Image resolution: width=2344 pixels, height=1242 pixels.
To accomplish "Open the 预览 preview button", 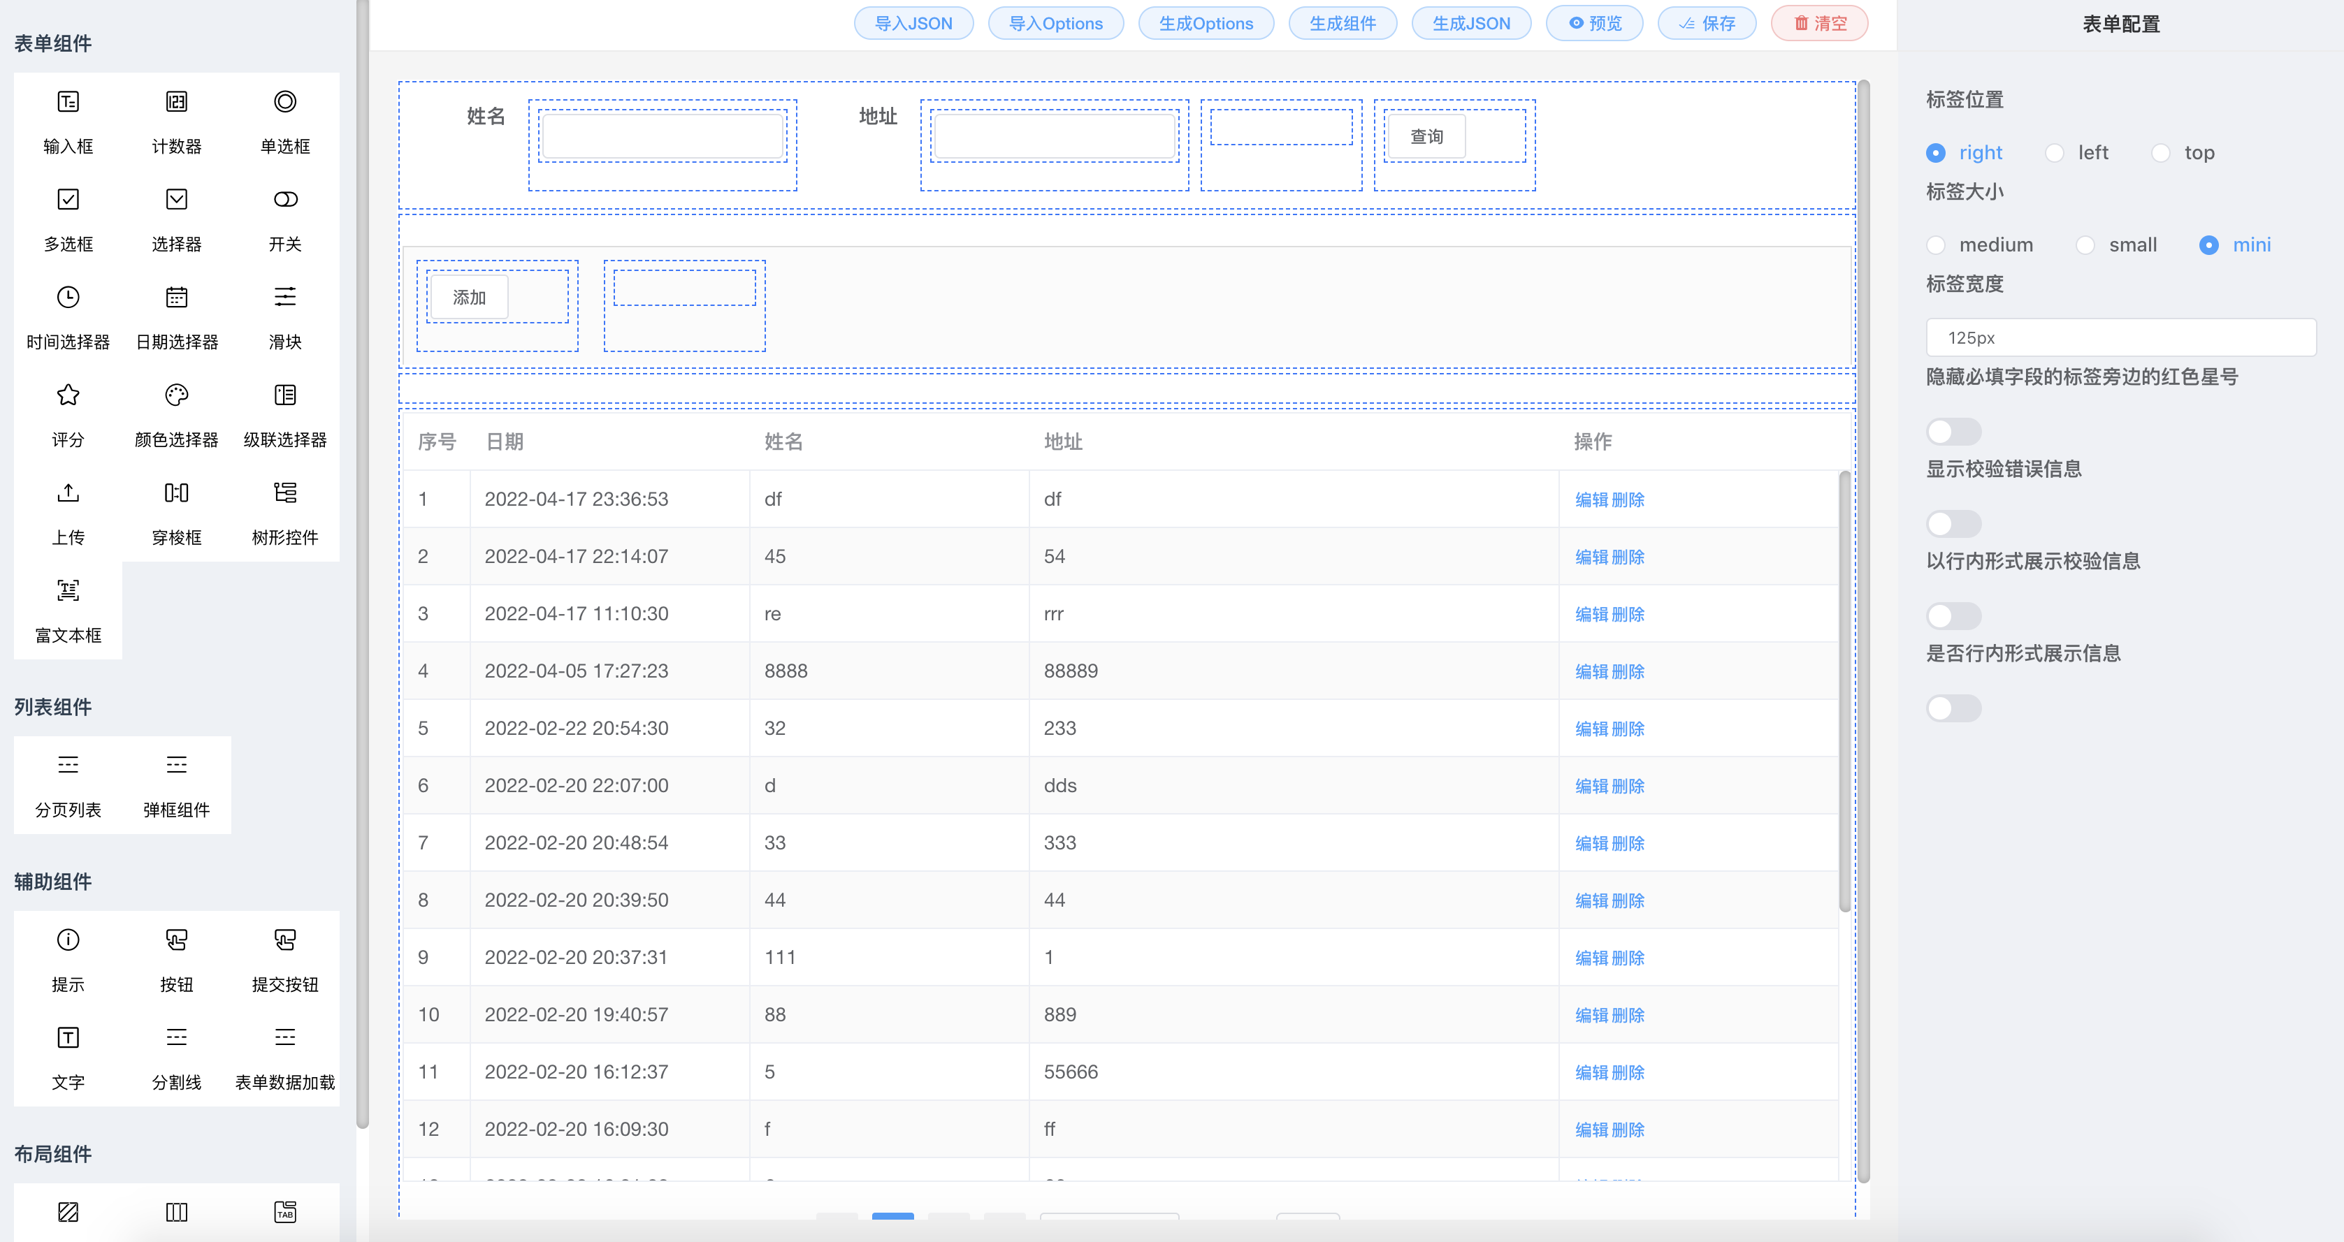I will coord(1594,24).
